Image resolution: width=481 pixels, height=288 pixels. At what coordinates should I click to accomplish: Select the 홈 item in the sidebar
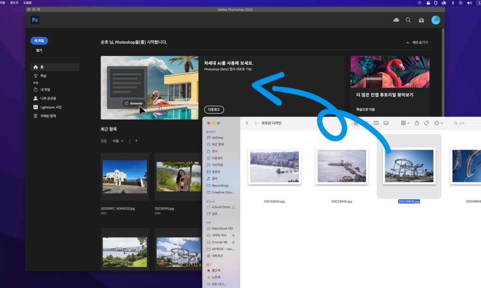click(55, 67)
